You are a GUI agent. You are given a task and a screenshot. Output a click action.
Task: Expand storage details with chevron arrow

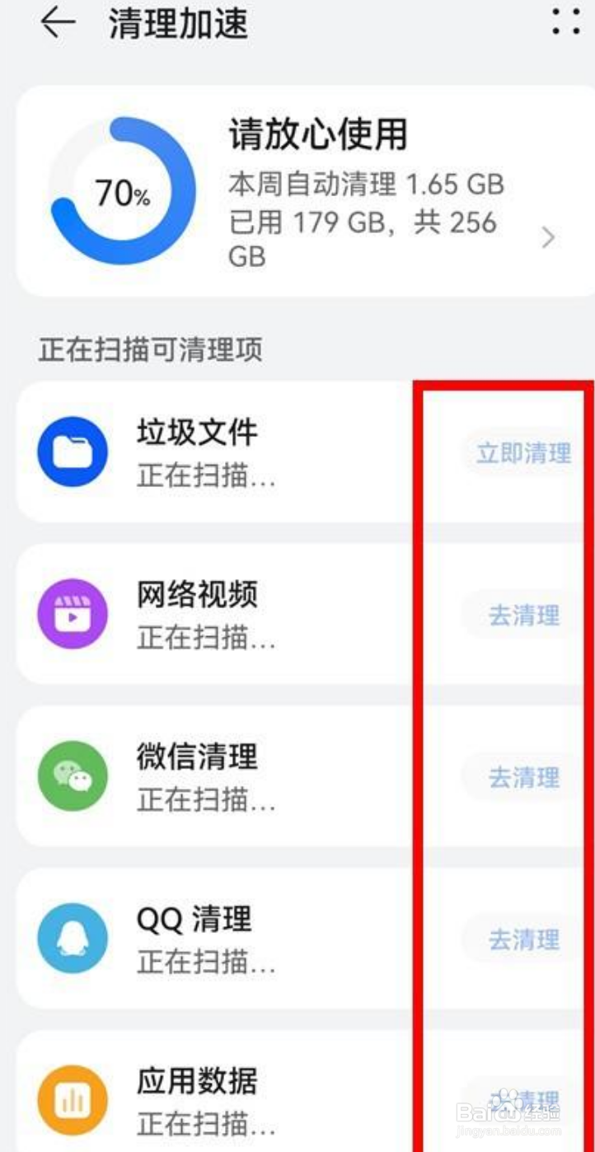[x=548, y=238]
